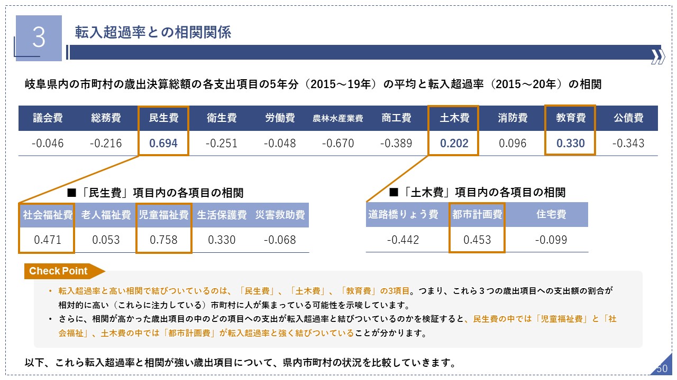Click the value -0.099
The width and height of the screenshot is (677, 380).
(x=551, y=240)
